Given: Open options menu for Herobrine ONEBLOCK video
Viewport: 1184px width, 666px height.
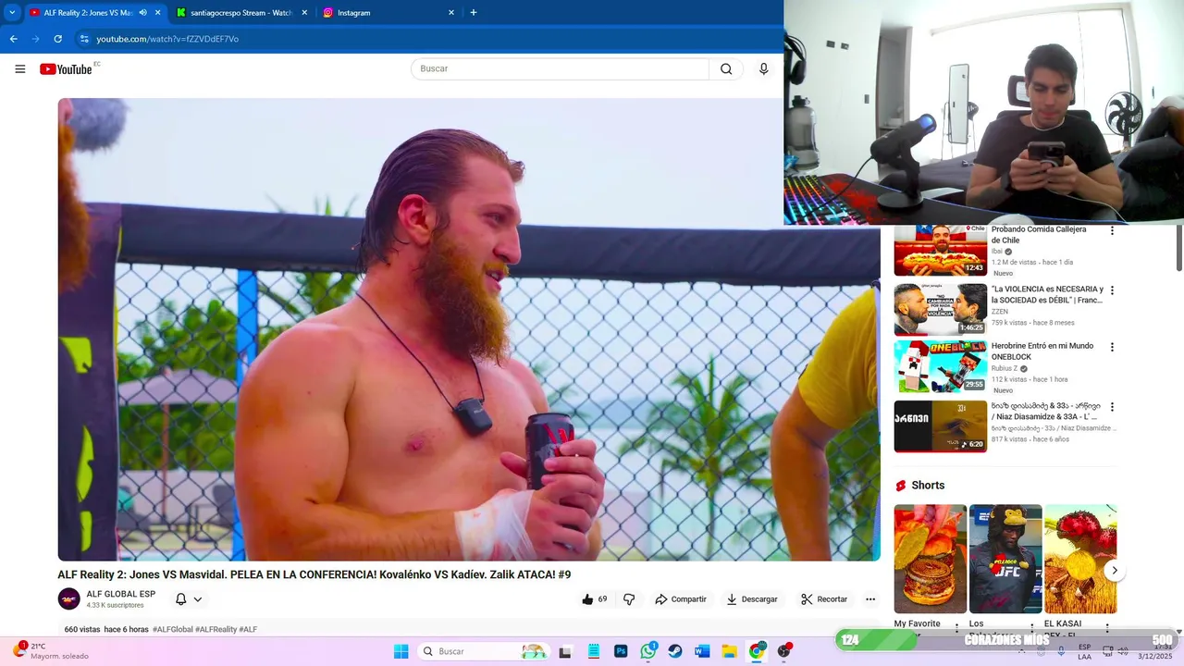Looking at the screenshot, I should click(x=1112, y=347).
